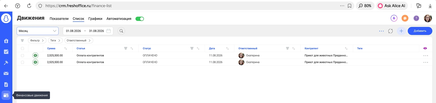Check the select-all header checkbox
This screenshot has height=103, width=436.
point(22,48)
